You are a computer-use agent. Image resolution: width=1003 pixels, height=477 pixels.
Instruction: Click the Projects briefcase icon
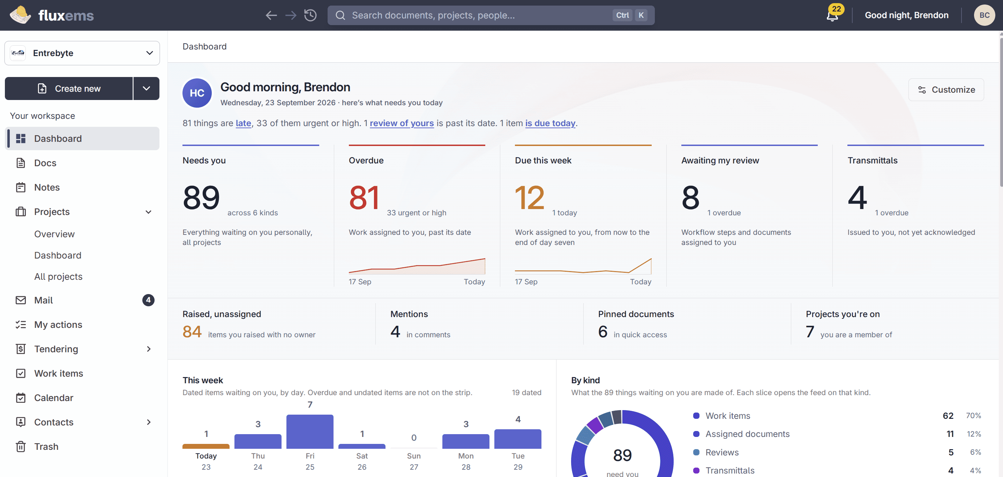[x=21, y=211]
